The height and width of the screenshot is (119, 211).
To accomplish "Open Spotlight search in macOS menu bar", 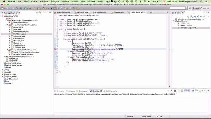I will [x=201, y=1].
